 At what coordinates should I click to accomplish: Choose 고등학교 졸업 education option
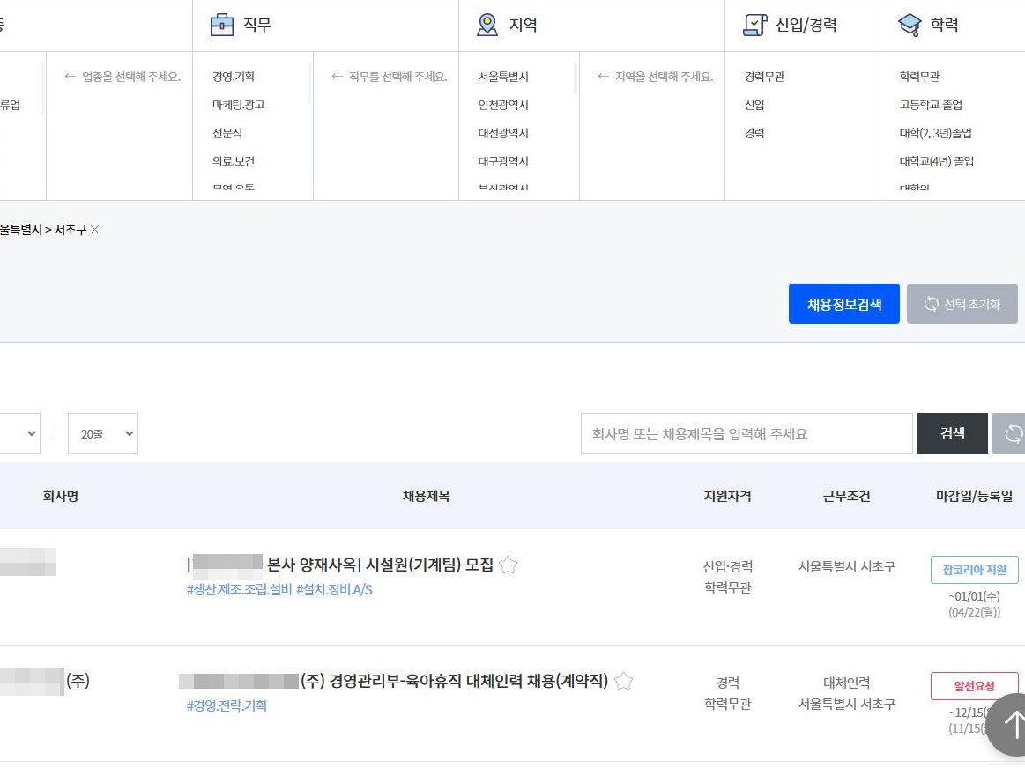coord(931,105)
